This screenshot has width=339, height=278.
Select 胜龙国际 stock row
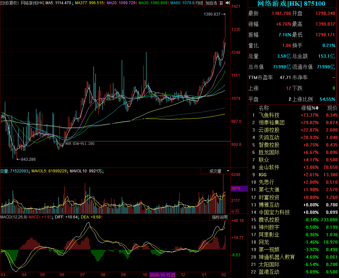(x=294, y=153)
